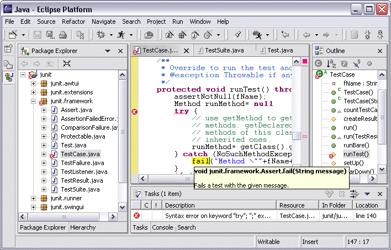
Task: Select runTest() in the Outline
Action: (x=356, y=154)
